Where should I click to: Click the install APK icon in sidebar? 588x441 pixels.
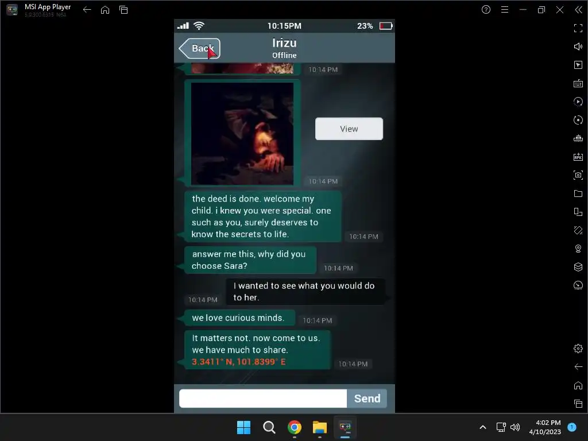(578, 157)
